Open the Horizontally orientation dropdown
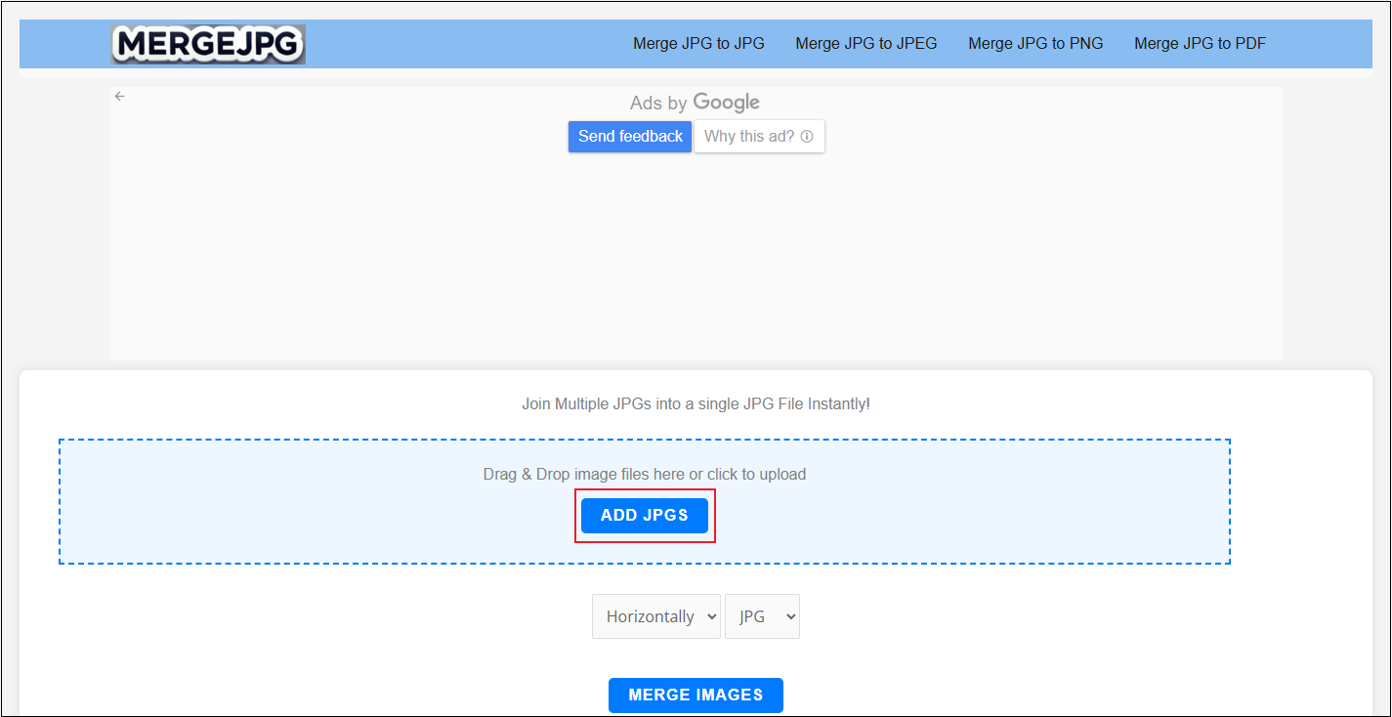 (x=655, y=616)
